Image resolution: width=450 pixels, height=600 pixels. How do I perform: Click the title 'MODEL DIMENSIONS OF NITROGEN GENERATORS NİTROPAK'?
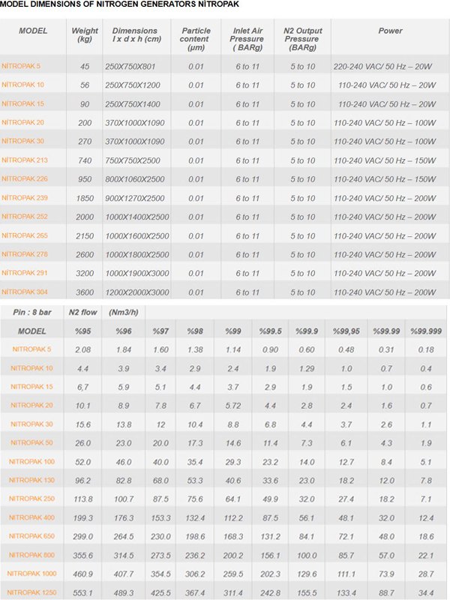(119, 4)
